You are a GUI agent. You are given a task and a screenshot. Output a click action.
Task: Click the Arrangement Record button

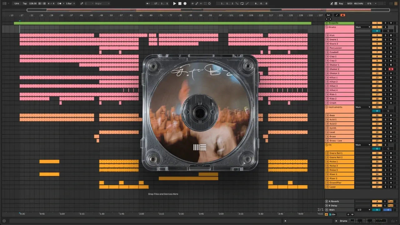point(185,3)
